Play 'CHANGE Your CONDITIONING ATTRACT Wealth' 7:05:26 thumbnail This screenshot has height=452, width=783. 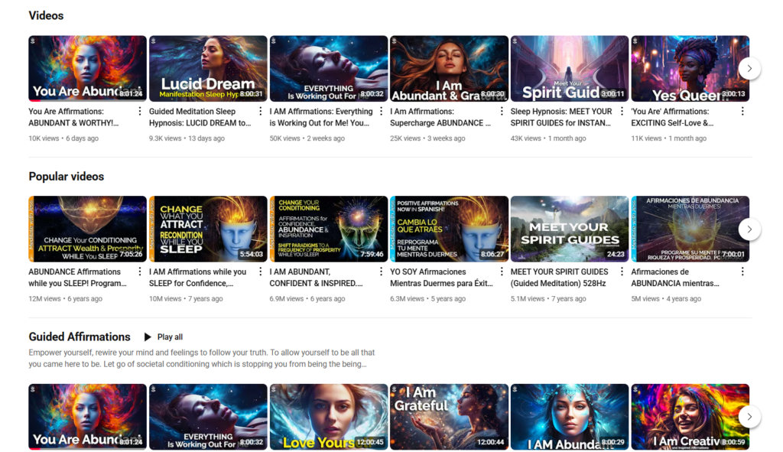(x=87, y=229)
